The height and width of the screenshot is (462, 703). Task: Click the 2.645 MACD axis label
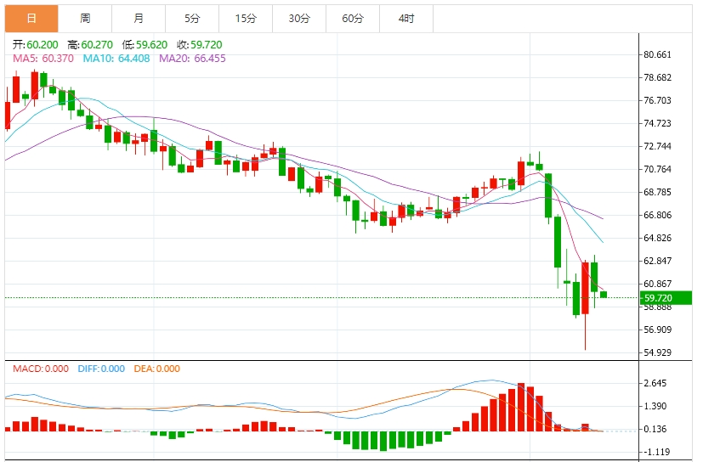[655, 383]
